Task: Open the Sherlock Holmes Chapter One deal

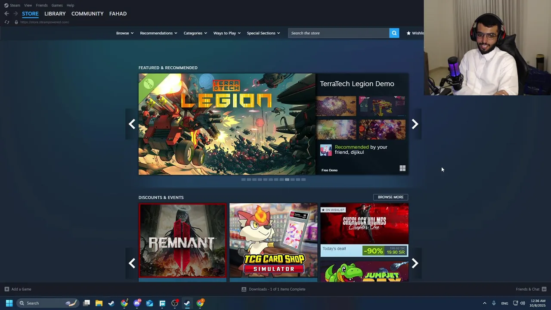Action: 364,230
